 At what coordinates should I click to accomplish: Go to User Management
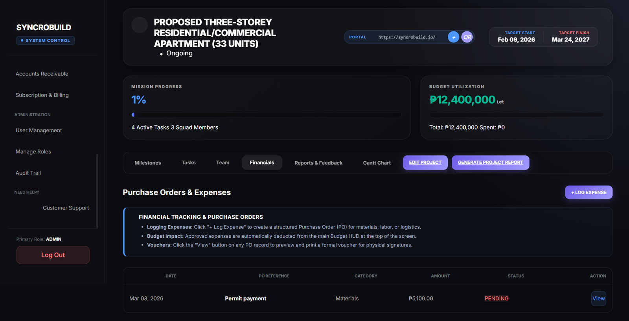coord(39,130)
